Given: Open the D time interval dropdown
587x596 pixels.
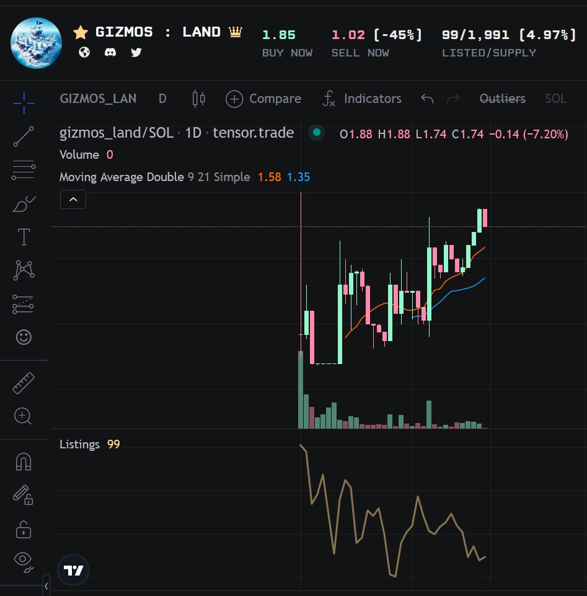Looking at the screenshot, I should (162, 99).
